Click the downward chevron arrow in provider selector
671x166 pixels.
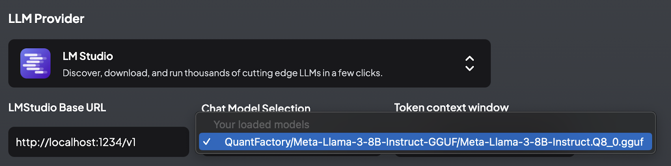click(x=470, y=68)
